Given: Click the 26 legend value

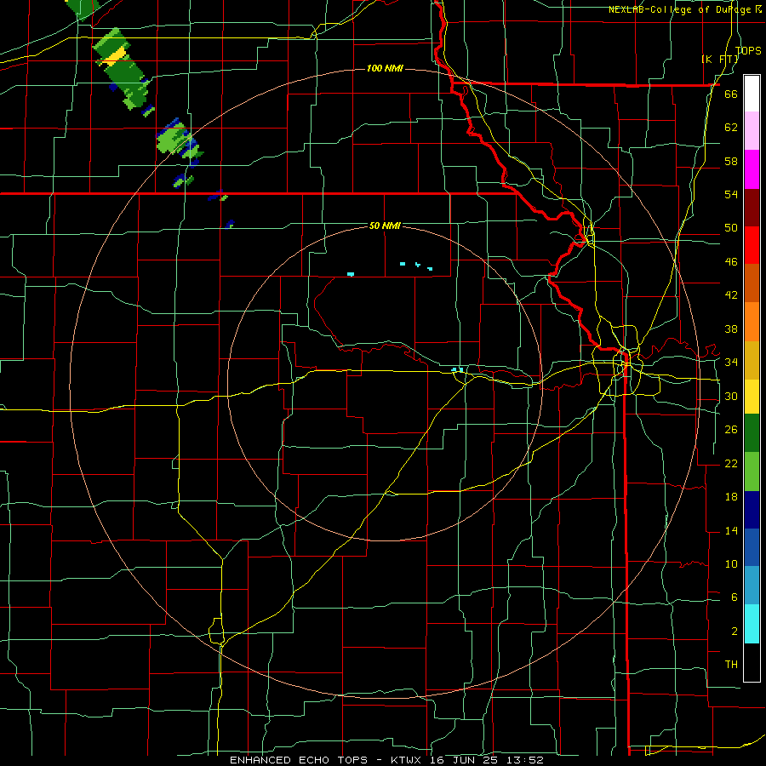Looking at the screenshot, I should pos(731,430).
